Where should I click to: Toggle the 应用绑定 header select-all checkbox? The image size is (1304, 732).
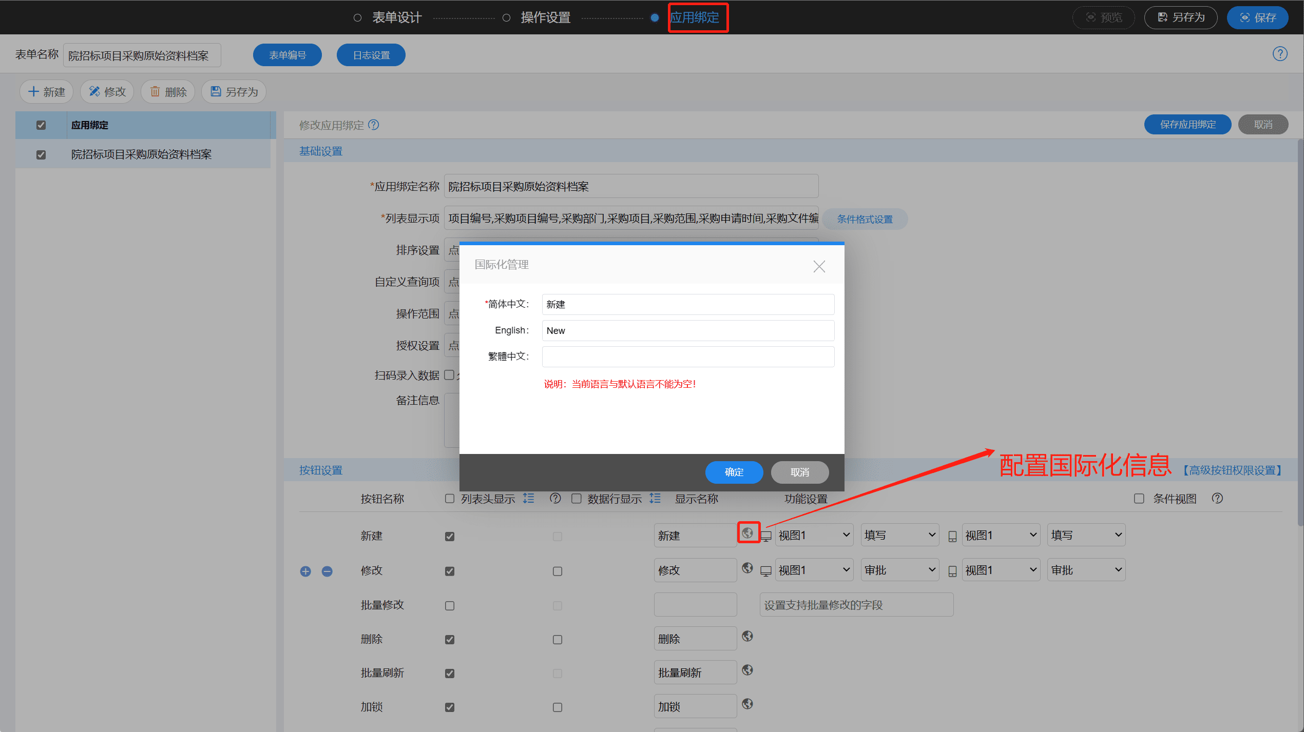point(41,125)
